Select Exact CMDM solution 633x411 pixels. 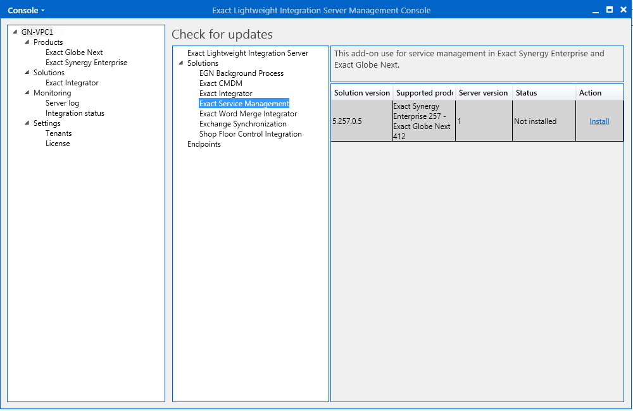221,83
